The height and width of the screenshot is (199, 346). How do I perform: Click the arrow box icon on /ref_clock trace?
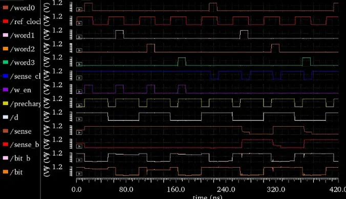[x=79, y=23]
